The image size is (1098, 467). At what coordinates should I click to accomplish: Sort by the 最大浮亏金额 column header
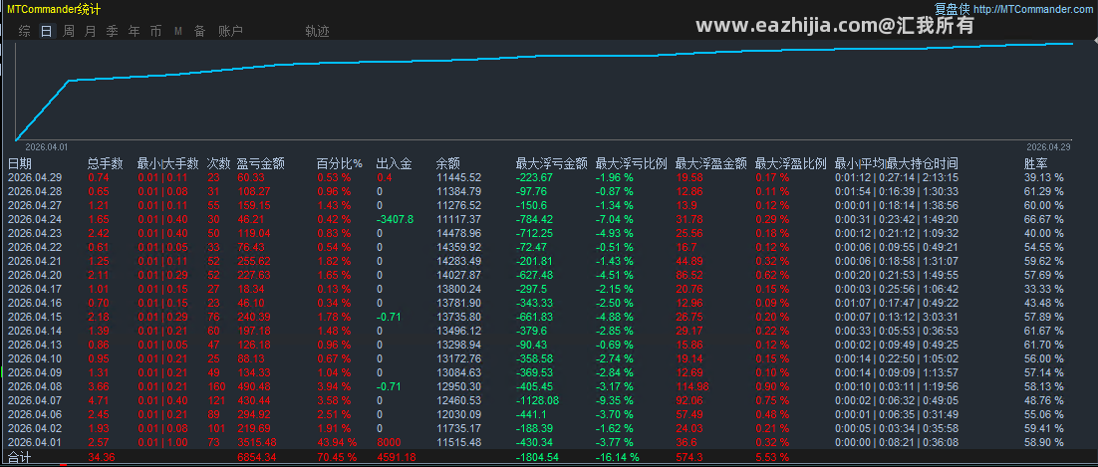click(x=551, y=164)
